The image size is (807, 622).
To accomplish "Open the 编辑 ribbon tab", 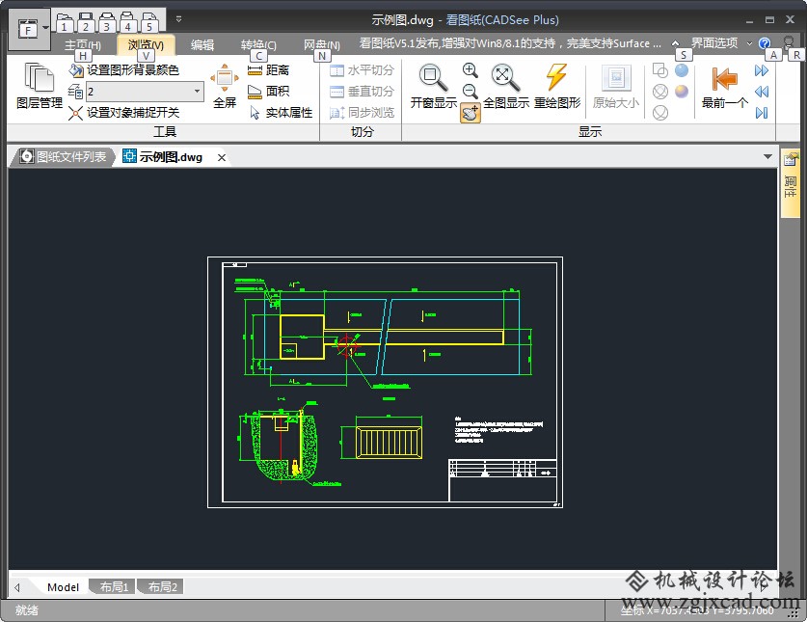I will tap(202, 45).
